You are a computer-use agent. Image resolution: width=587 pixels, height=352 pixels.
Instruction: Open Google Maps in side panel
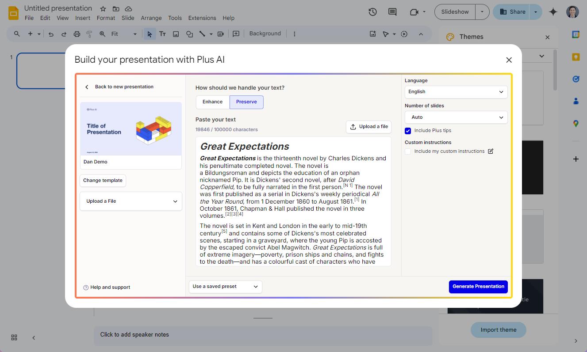(575, 124)
